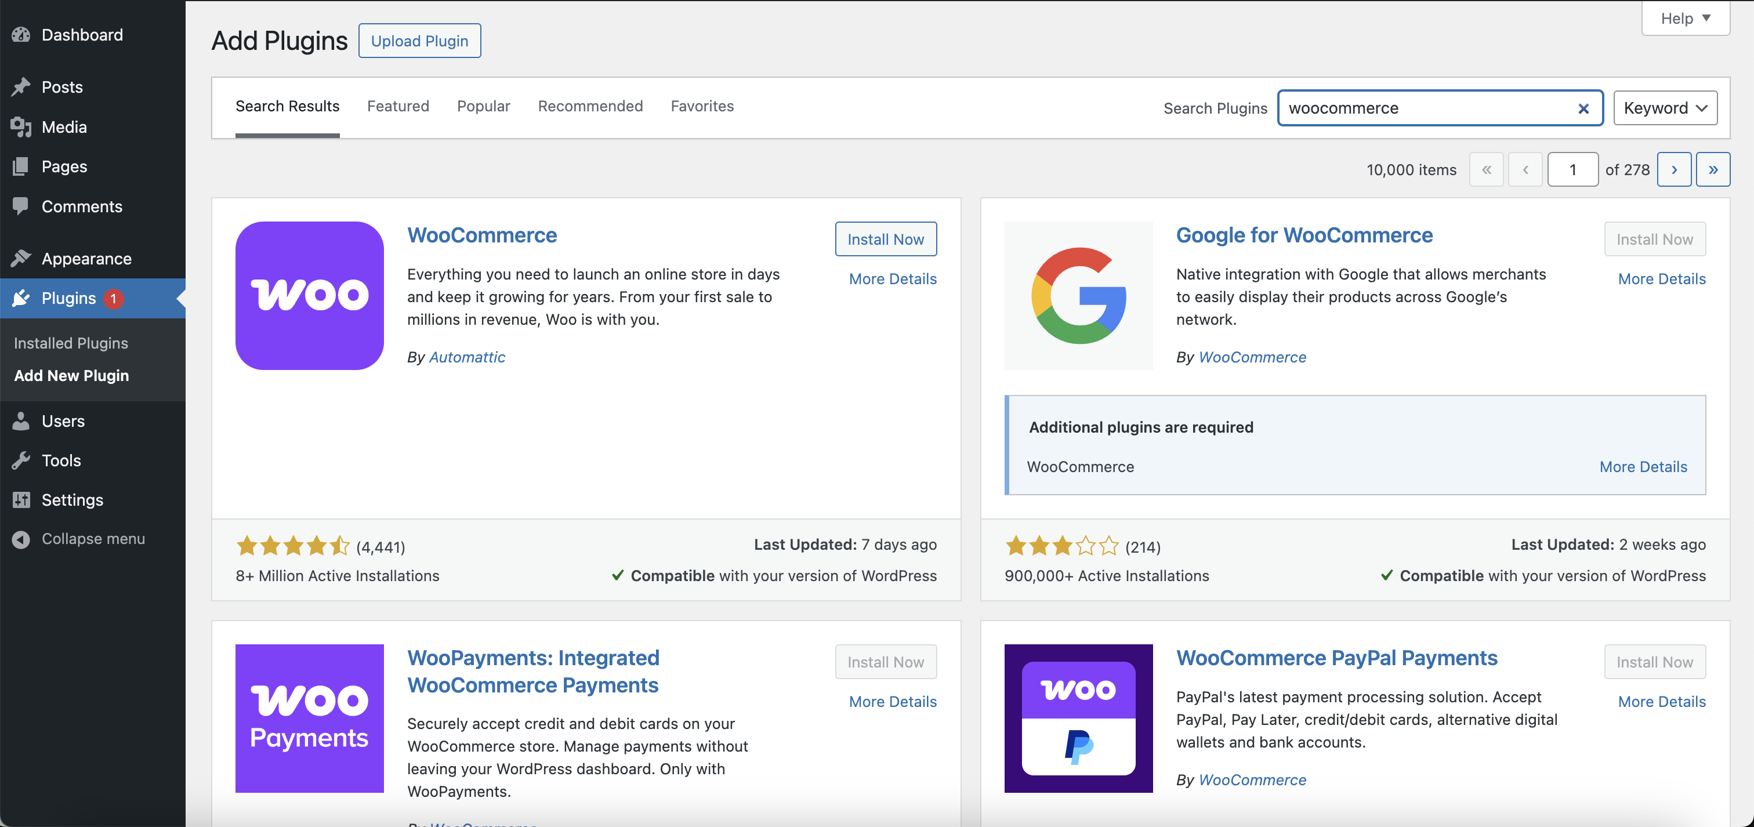Open the Keyword search type dropdown
The width and height of the screenshot is (1754, 827).
[x=1665, y=108]
